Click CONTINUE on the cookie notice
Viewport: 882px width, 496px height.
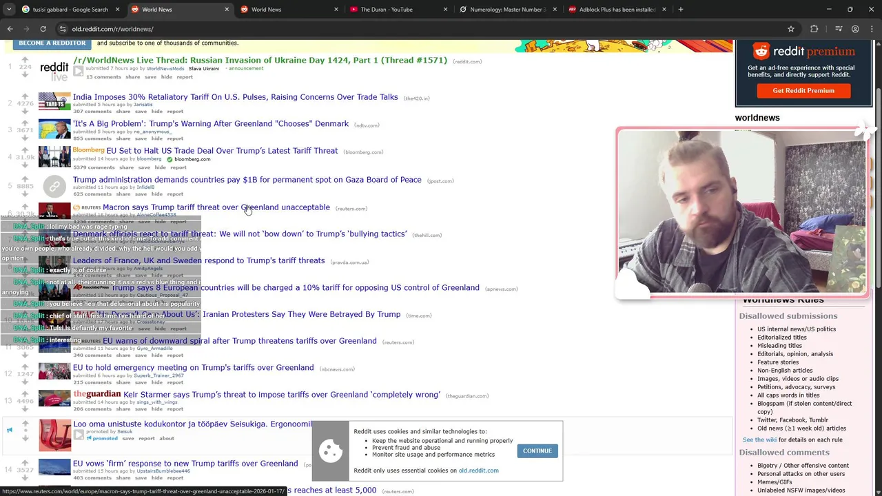click(x=537, y=451)
